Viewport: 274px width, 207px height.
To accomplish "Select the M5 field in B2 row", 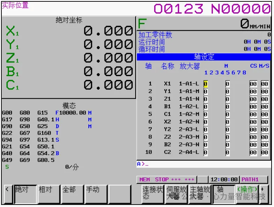I will click(x=227, y=145).
